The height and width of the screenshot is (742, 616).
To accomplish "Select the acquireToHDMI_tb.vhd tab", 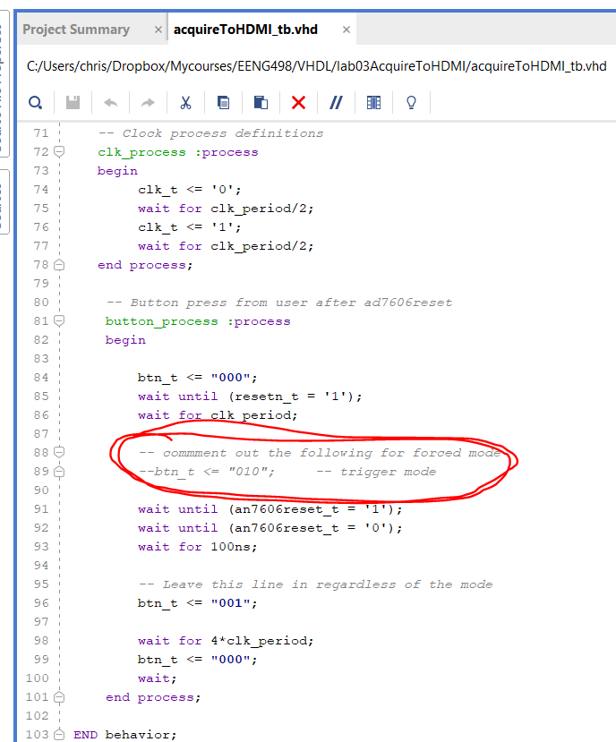I will [x=245, y=30].
